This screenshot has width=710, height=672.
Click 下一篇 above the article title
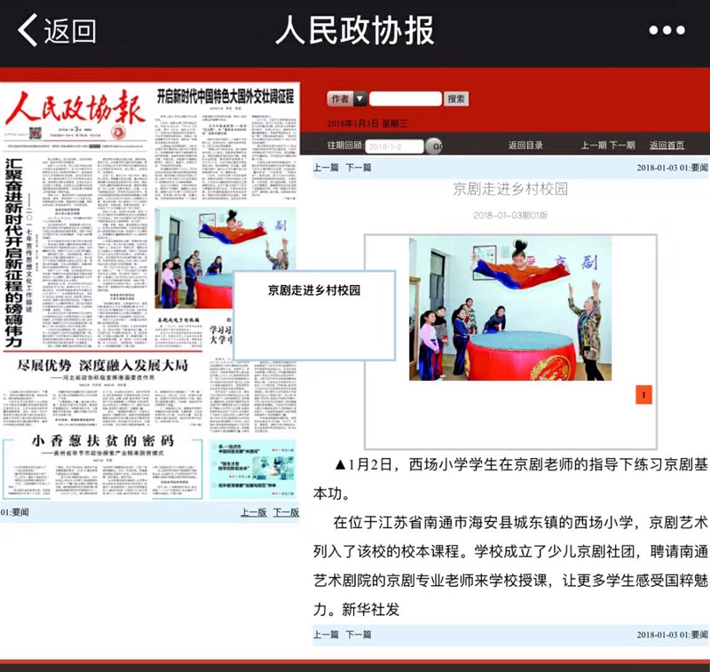click(359, 168)
